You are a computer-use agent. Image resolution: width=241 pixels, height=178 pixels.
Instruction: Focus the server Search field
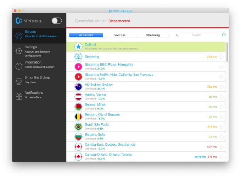[196, 35]
